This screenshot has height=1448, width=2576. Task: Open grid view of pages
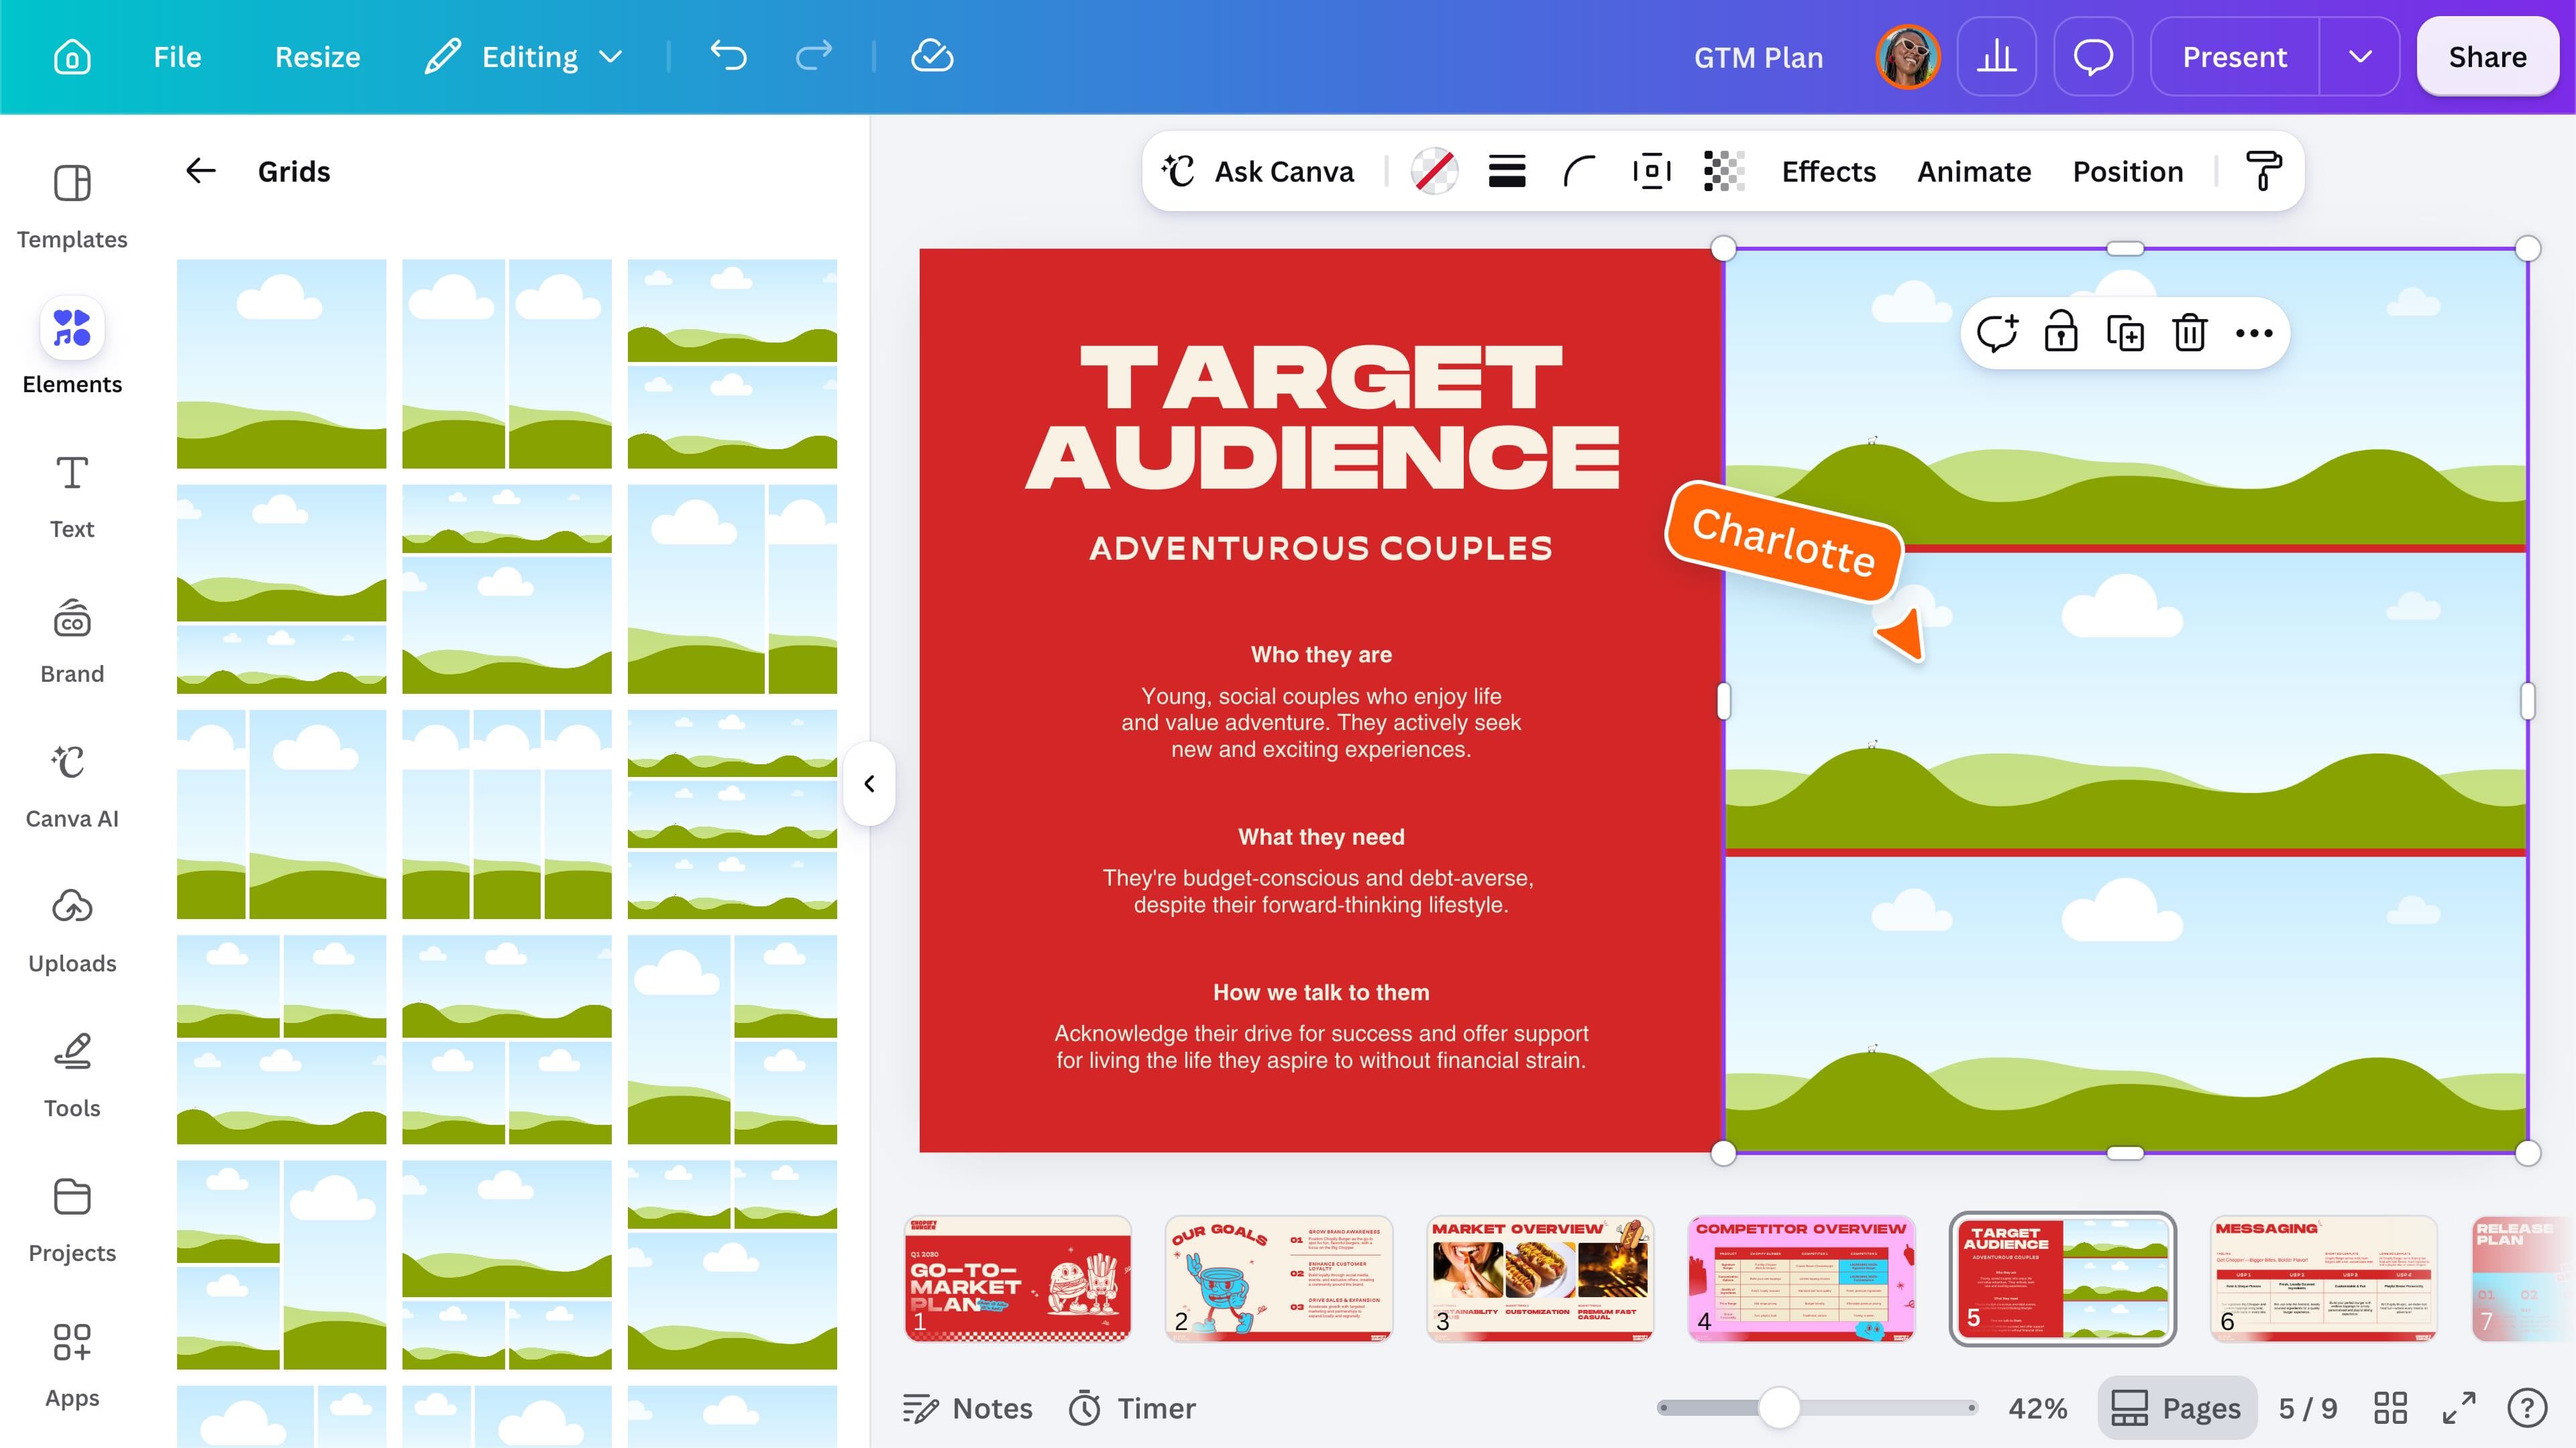(2390, 1408)
